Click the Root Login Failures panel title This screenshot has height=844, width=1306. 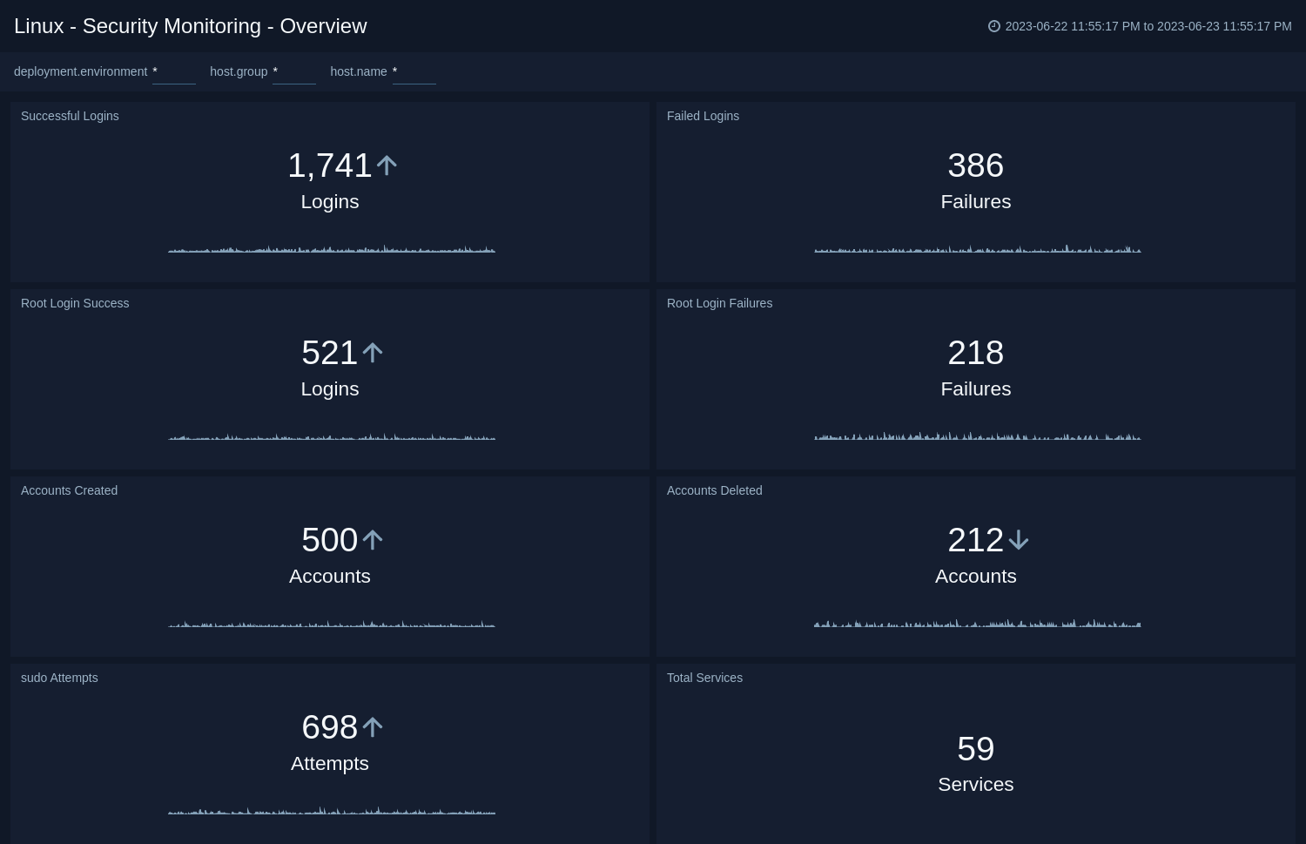coord(719,303)
